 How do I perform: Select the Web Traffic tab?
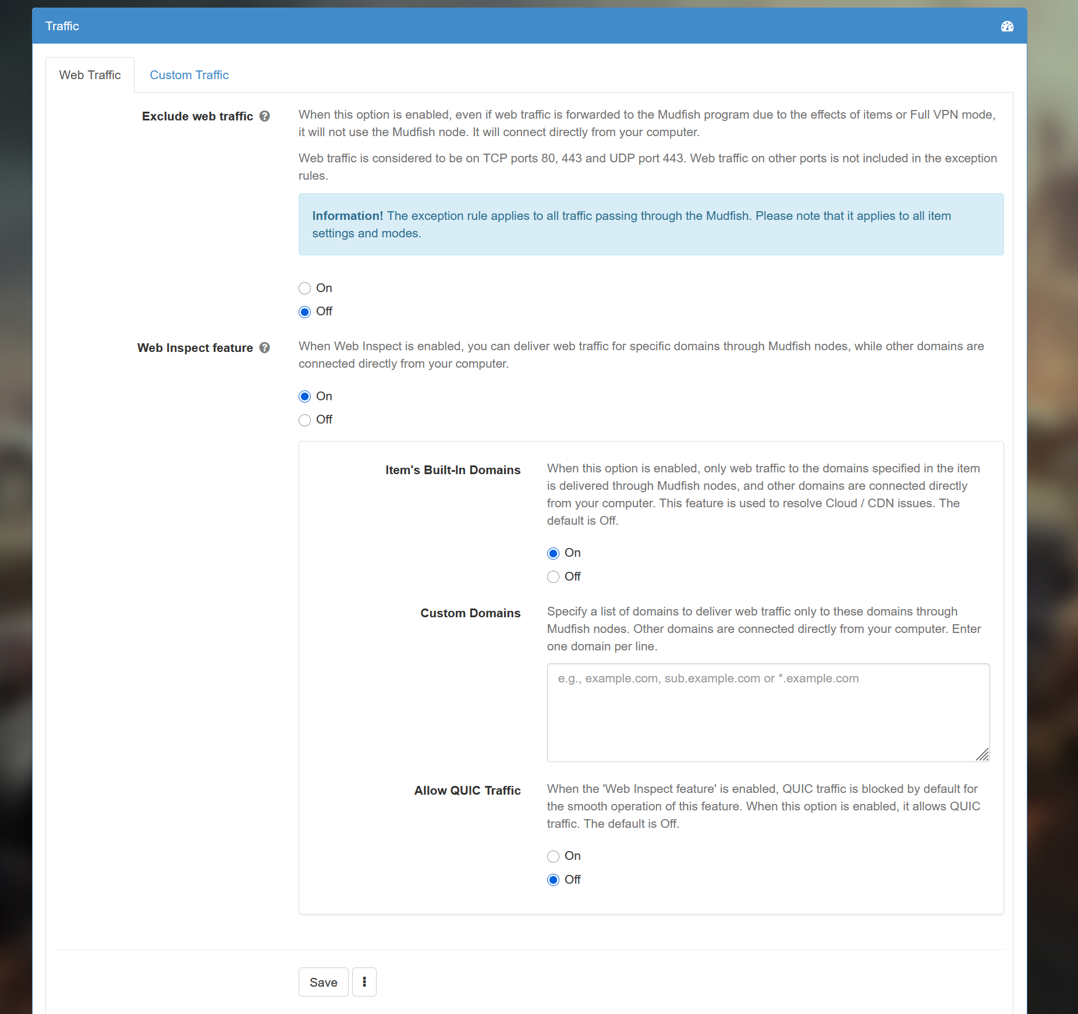point(90,75)
